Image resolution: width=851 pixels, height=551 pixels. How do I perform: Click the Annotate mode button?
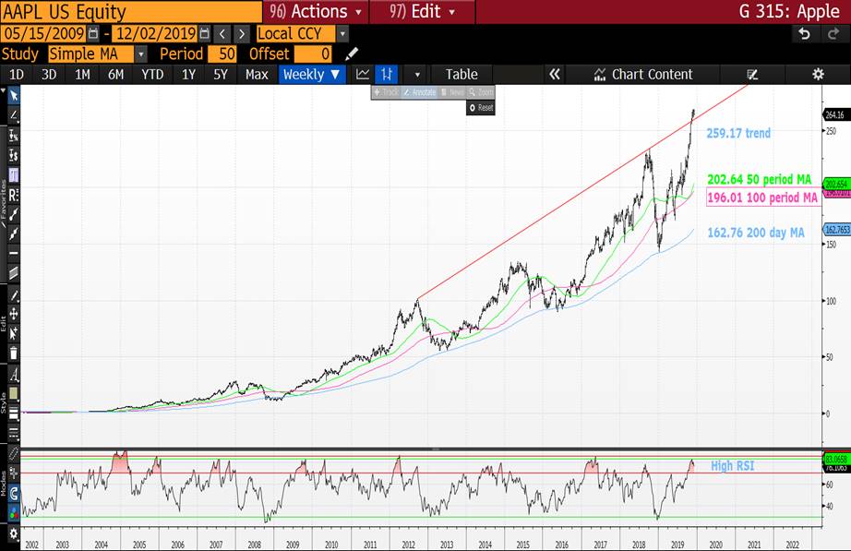(x=420, y=92)
